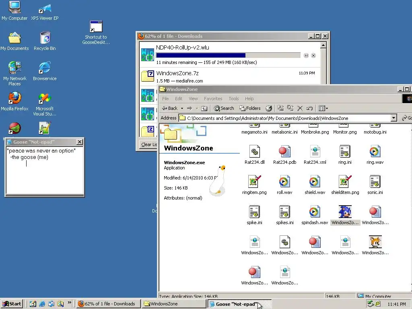
Task: Select the ring.wav audio file icon
Action: (x=375, y=151)
